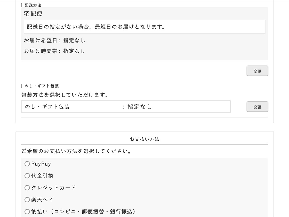This screenshot has width=289, height=217.
Task: Click the 配送日の指定がない場合 notice box
Action: click(x=144, y=27)
